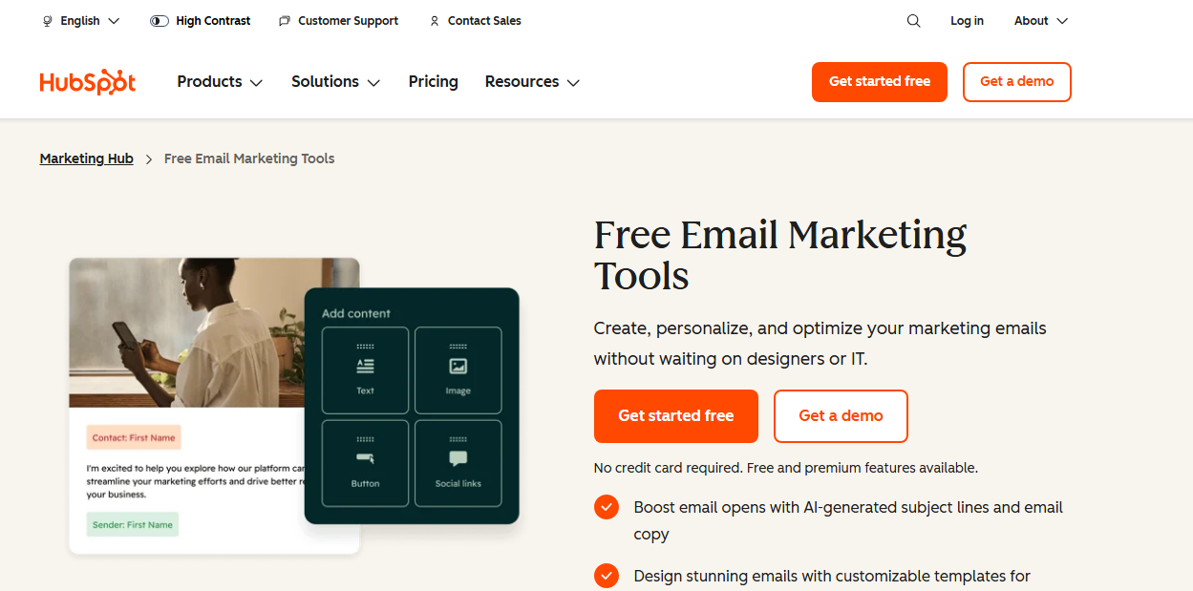1193x591 pixels.
Task: Expand the Products dropdown
Action: coord(219,82)
